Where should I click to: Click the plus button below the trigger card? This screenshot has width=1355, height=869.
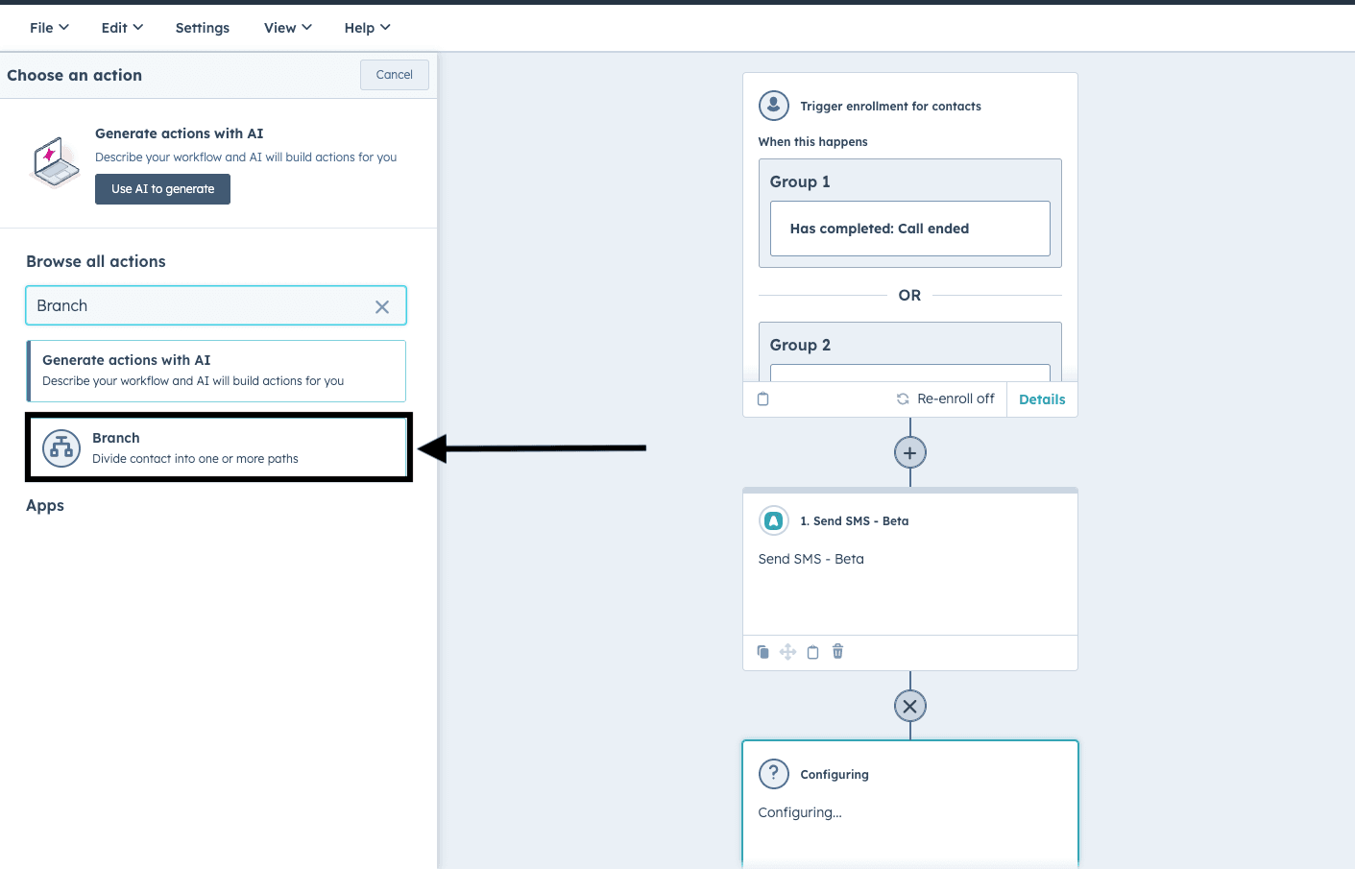tap(909, 453)
